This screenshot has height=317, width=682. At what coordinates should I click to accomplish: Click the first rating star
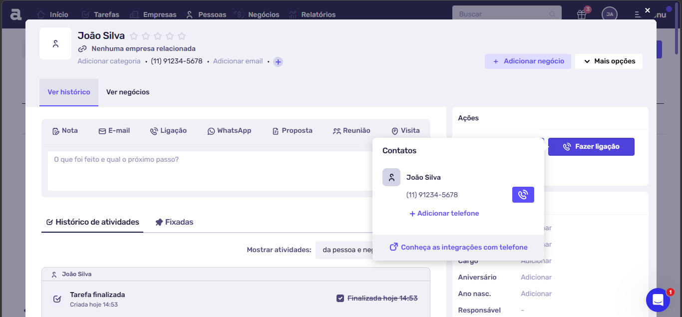pyautogui.click(x=134, y=36)
